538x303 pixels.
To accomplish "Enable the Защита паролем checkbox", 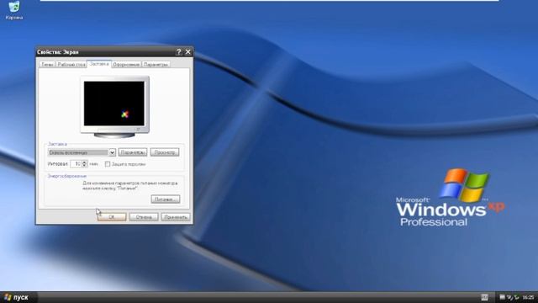I will [x=108, y=164].
